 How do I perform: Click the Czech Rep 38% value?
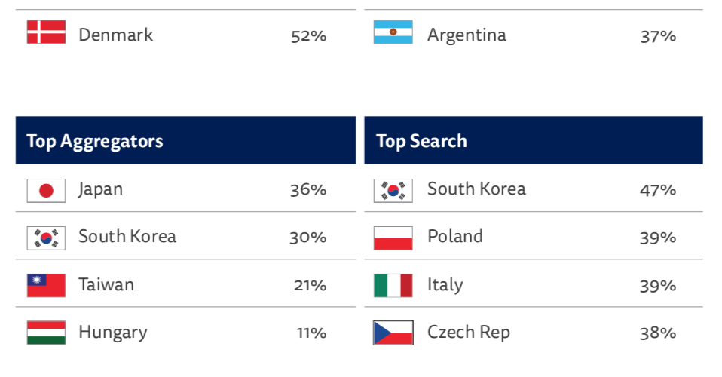[657, 333]
